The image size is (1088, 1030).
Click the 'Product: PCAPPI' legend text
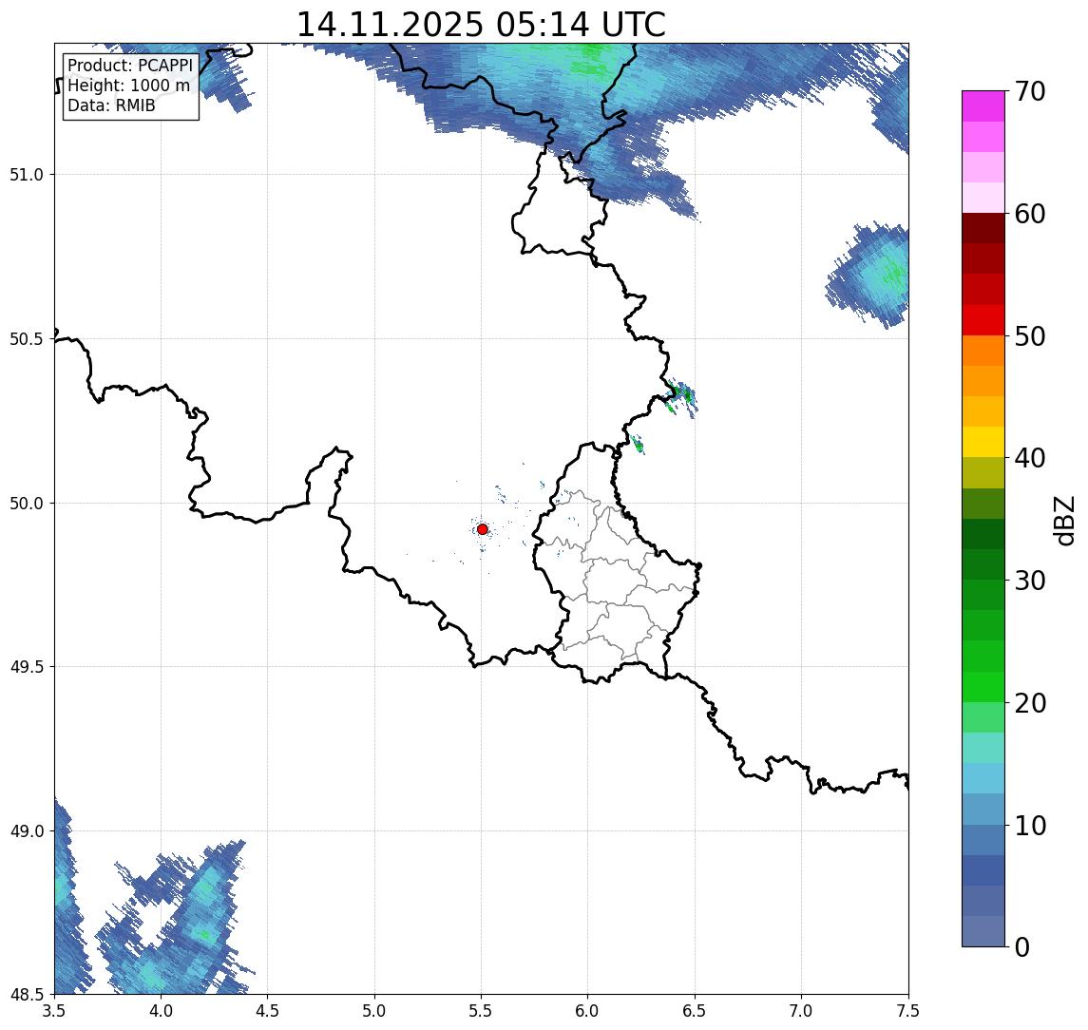130,66
